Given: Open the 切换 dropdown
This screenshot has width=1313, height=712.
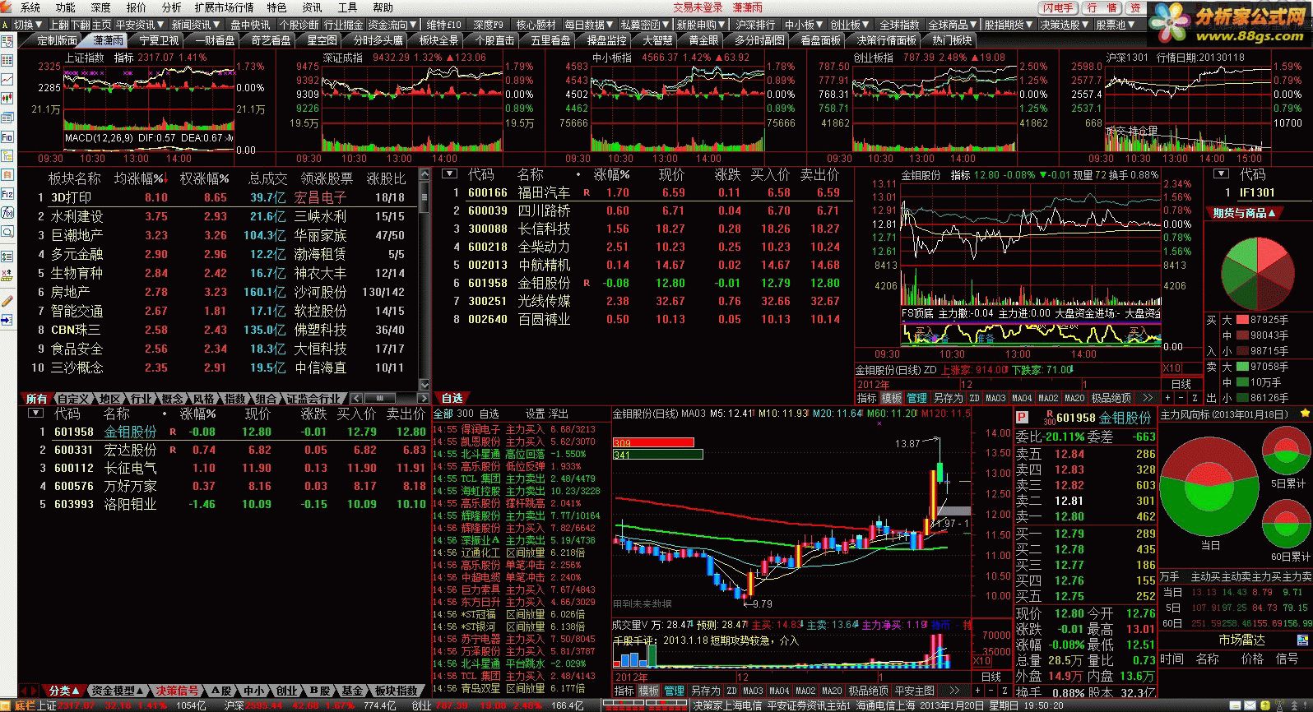Looking at the screenshot, I should click(x=27, y=25).
